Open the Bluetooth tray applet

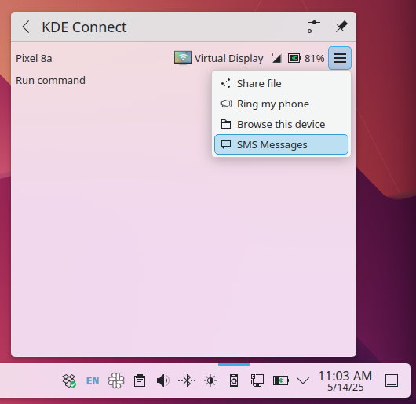[x=187, y=380]
